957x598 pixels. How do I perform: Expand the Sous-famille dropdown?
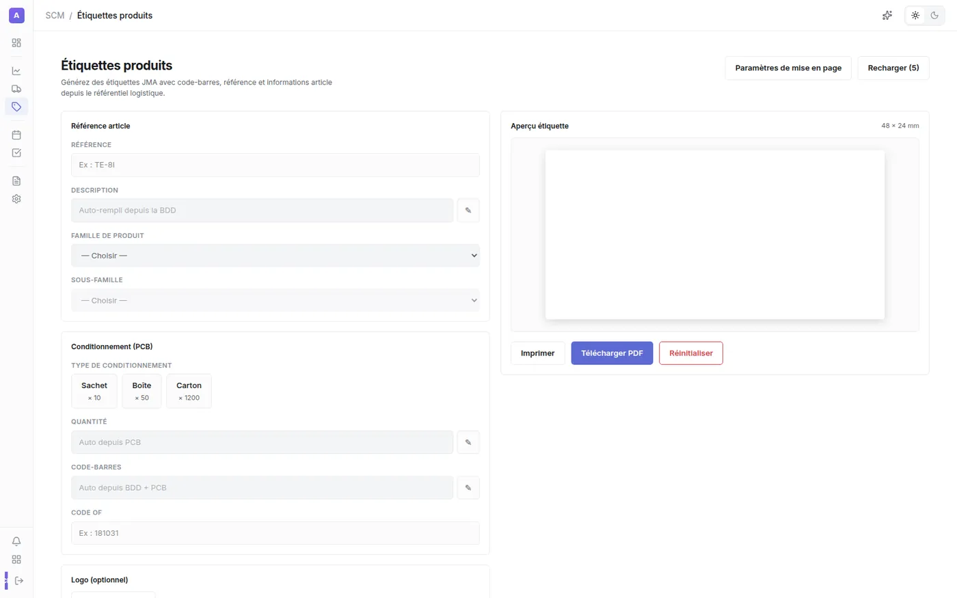[x=275, y=301]
